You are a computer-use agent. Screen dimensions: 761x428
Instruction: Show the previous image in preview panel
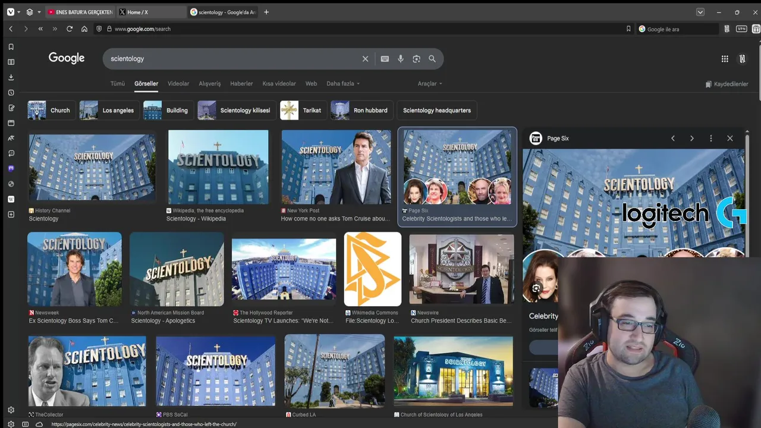[673, 138]
